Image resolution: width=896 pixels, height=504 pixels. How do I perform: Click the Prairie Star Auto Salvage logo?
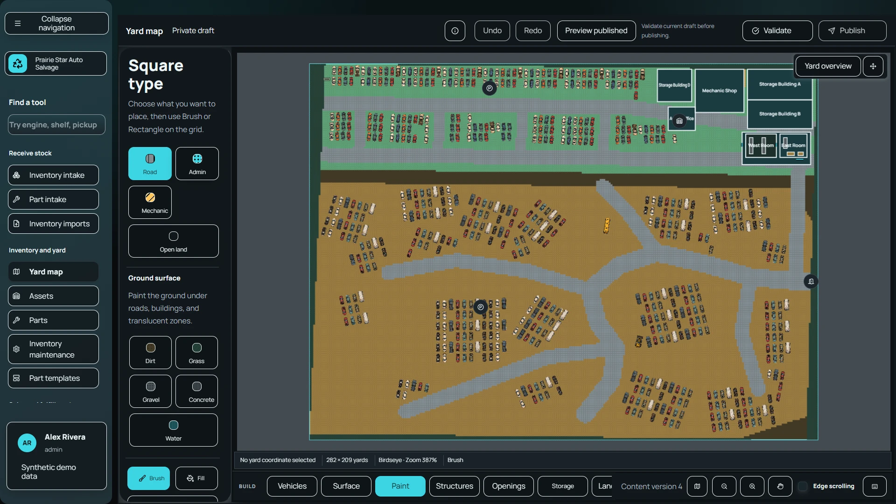18,63
